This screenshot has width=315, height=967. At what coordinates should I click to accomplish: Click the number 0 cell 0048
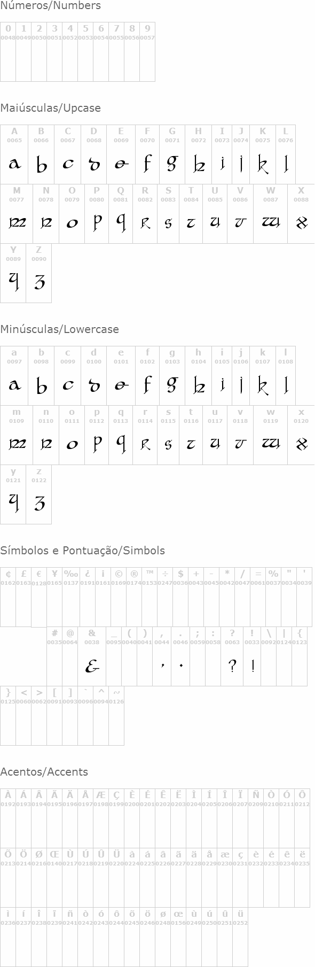(x=8, y=52)
